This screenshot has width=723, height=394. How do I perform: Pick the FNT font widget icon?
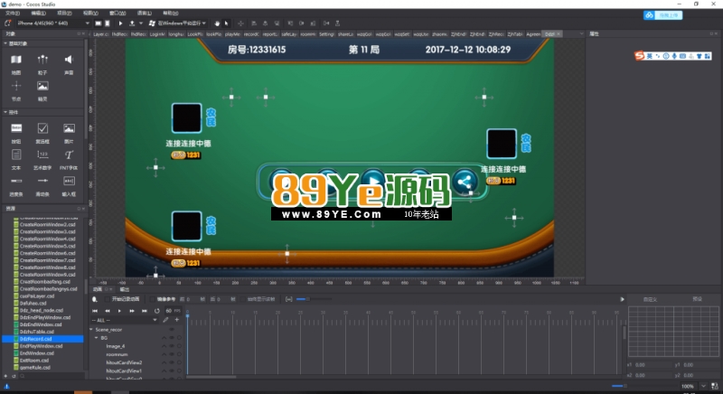(69, 155)
